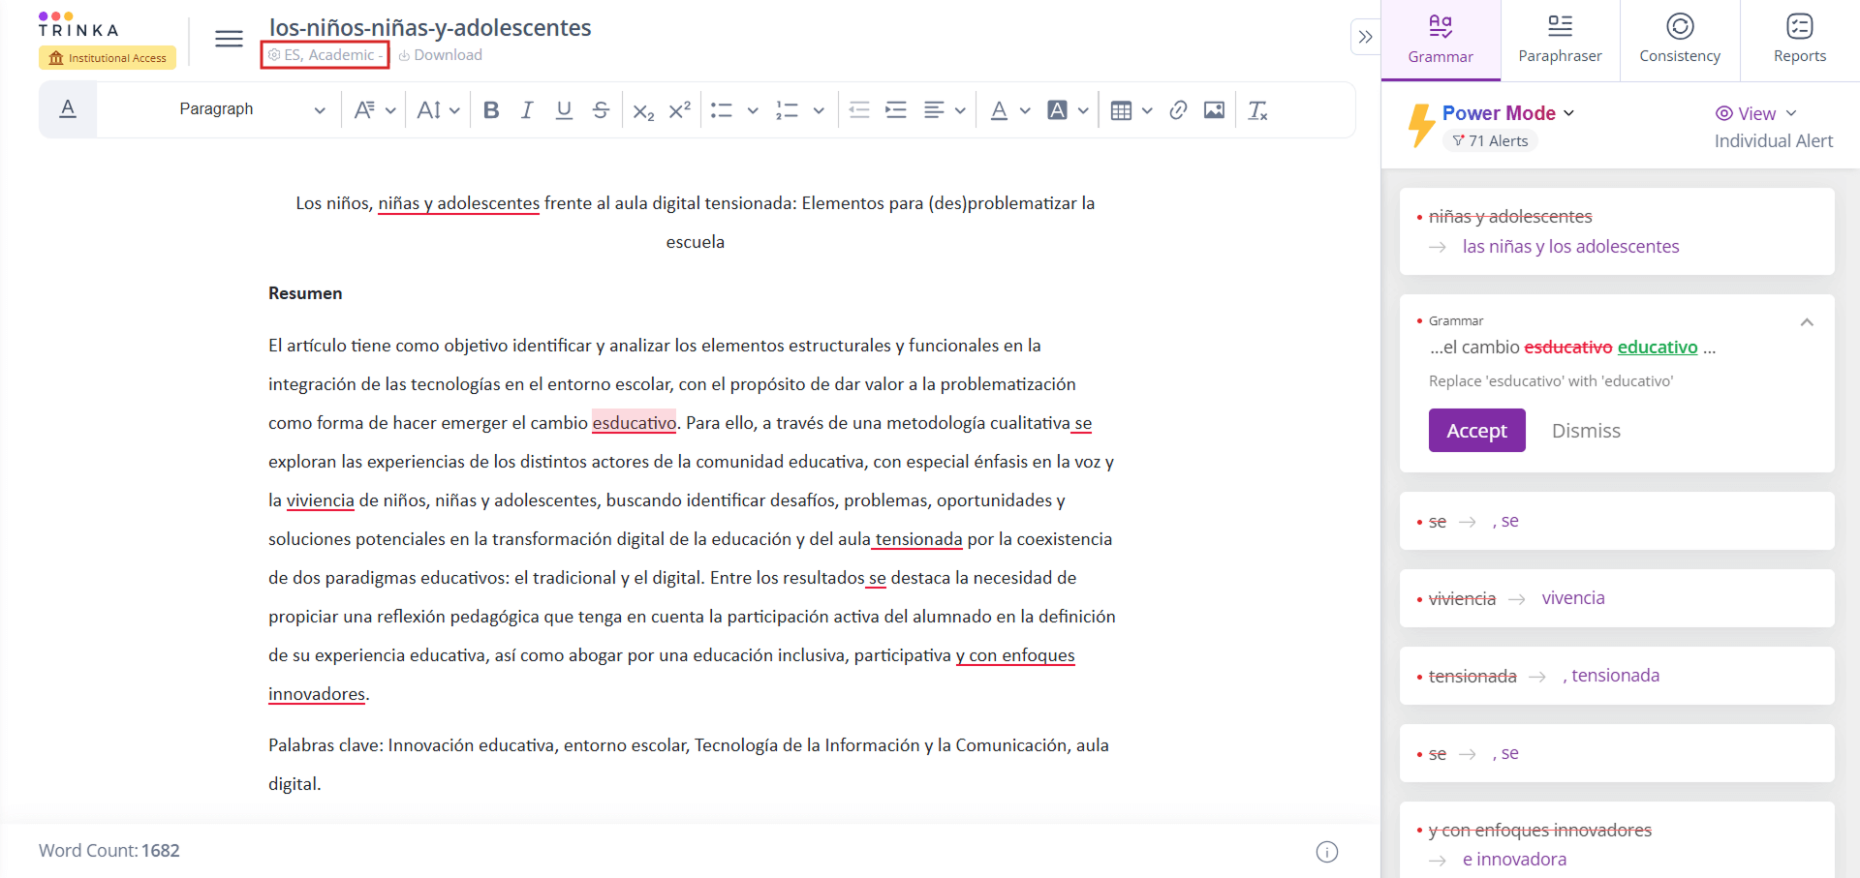Remove formatting with clear format icon
This screenshot has width=1860, height=878.
click(1257, 110)
